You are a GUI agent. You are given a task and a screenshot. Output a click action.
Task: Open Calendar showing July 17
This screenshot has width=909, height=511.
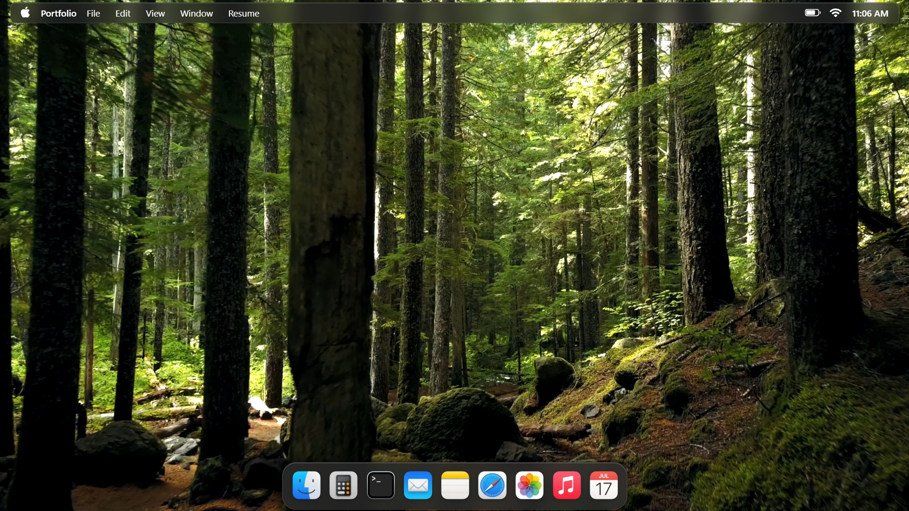click(604, 485)
